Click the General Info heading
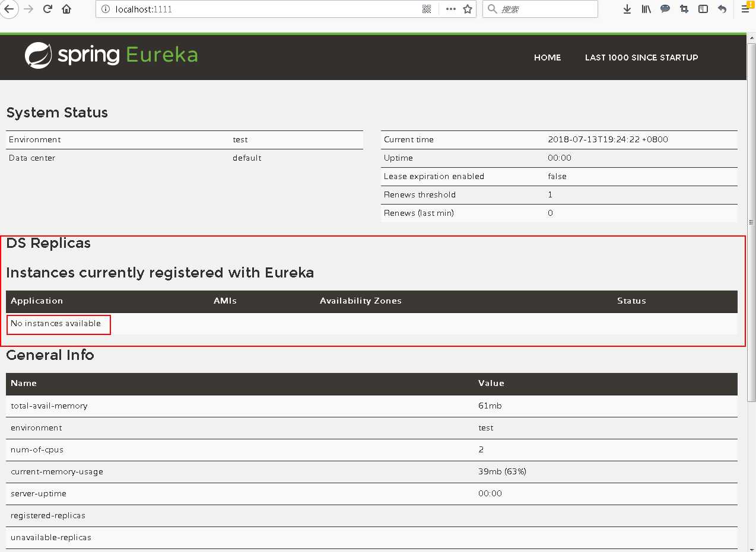The height and width of the screenshot is (552, 756). [x=50, y=355]
